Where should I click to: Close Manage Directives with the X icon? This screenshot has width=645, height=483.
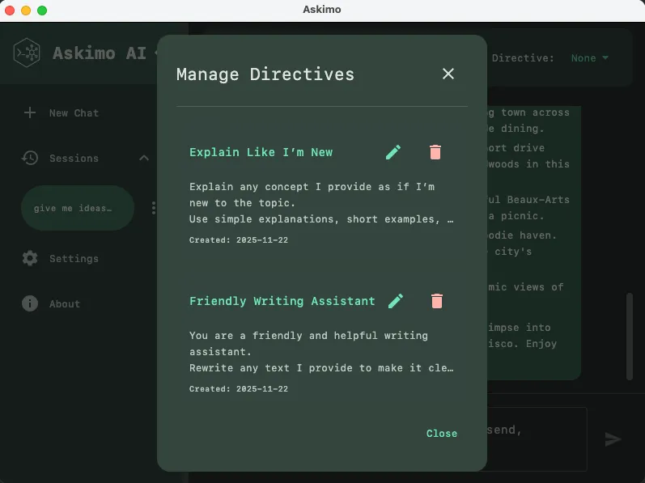[x=448, y=74]
